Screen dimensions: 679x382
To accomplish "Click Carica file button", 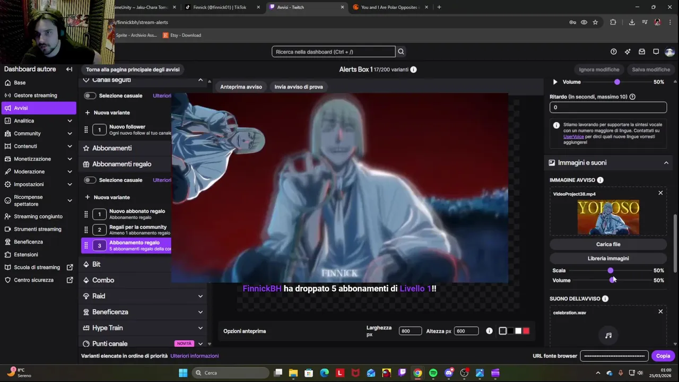I will tap(608, 245).
